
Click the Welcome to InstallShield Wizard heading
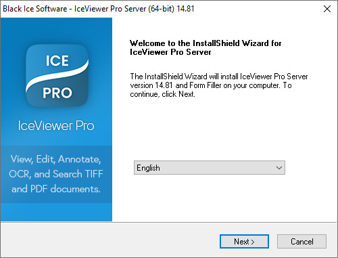[x=206, y=43]
